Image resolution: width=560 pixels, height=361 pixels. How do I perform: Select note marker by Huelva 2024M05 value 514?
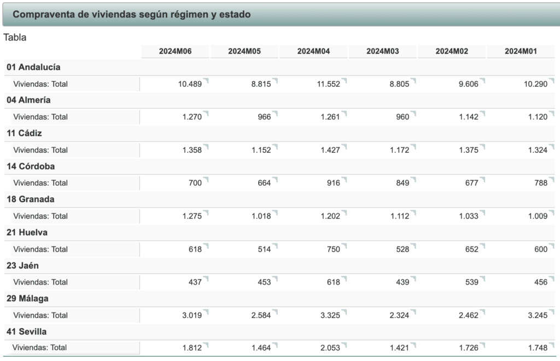275,246
